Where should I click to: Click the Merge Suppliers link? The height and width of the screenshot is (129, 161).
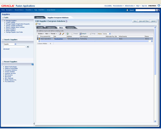(x=11, y=30)
